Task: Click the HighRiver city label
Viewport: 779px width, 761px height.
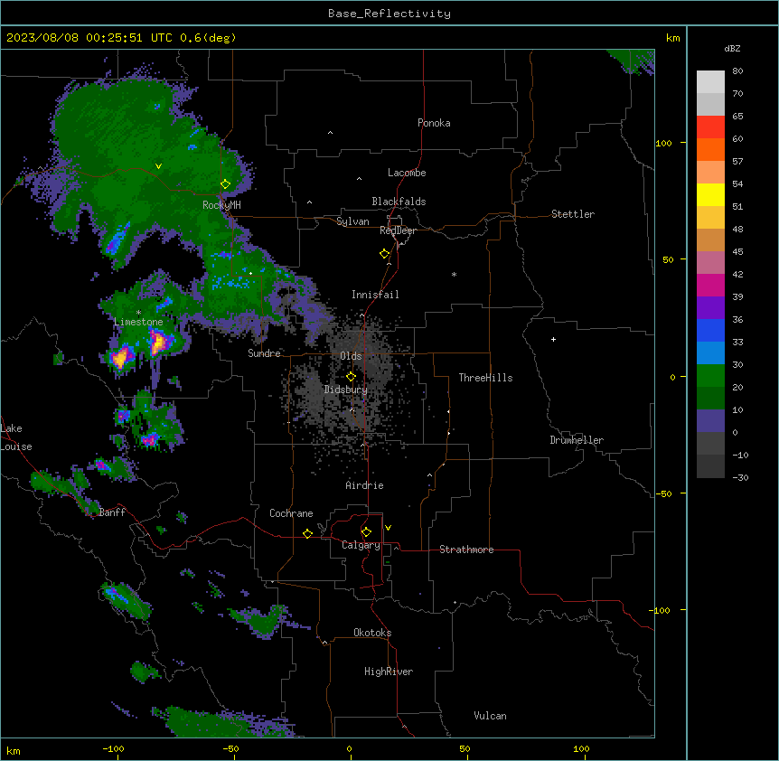Action: 389,672
